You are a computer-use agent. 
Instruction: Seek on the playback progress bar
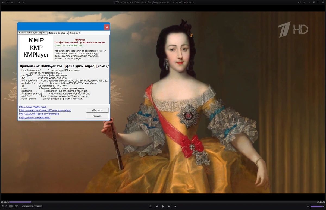point(163,202)
